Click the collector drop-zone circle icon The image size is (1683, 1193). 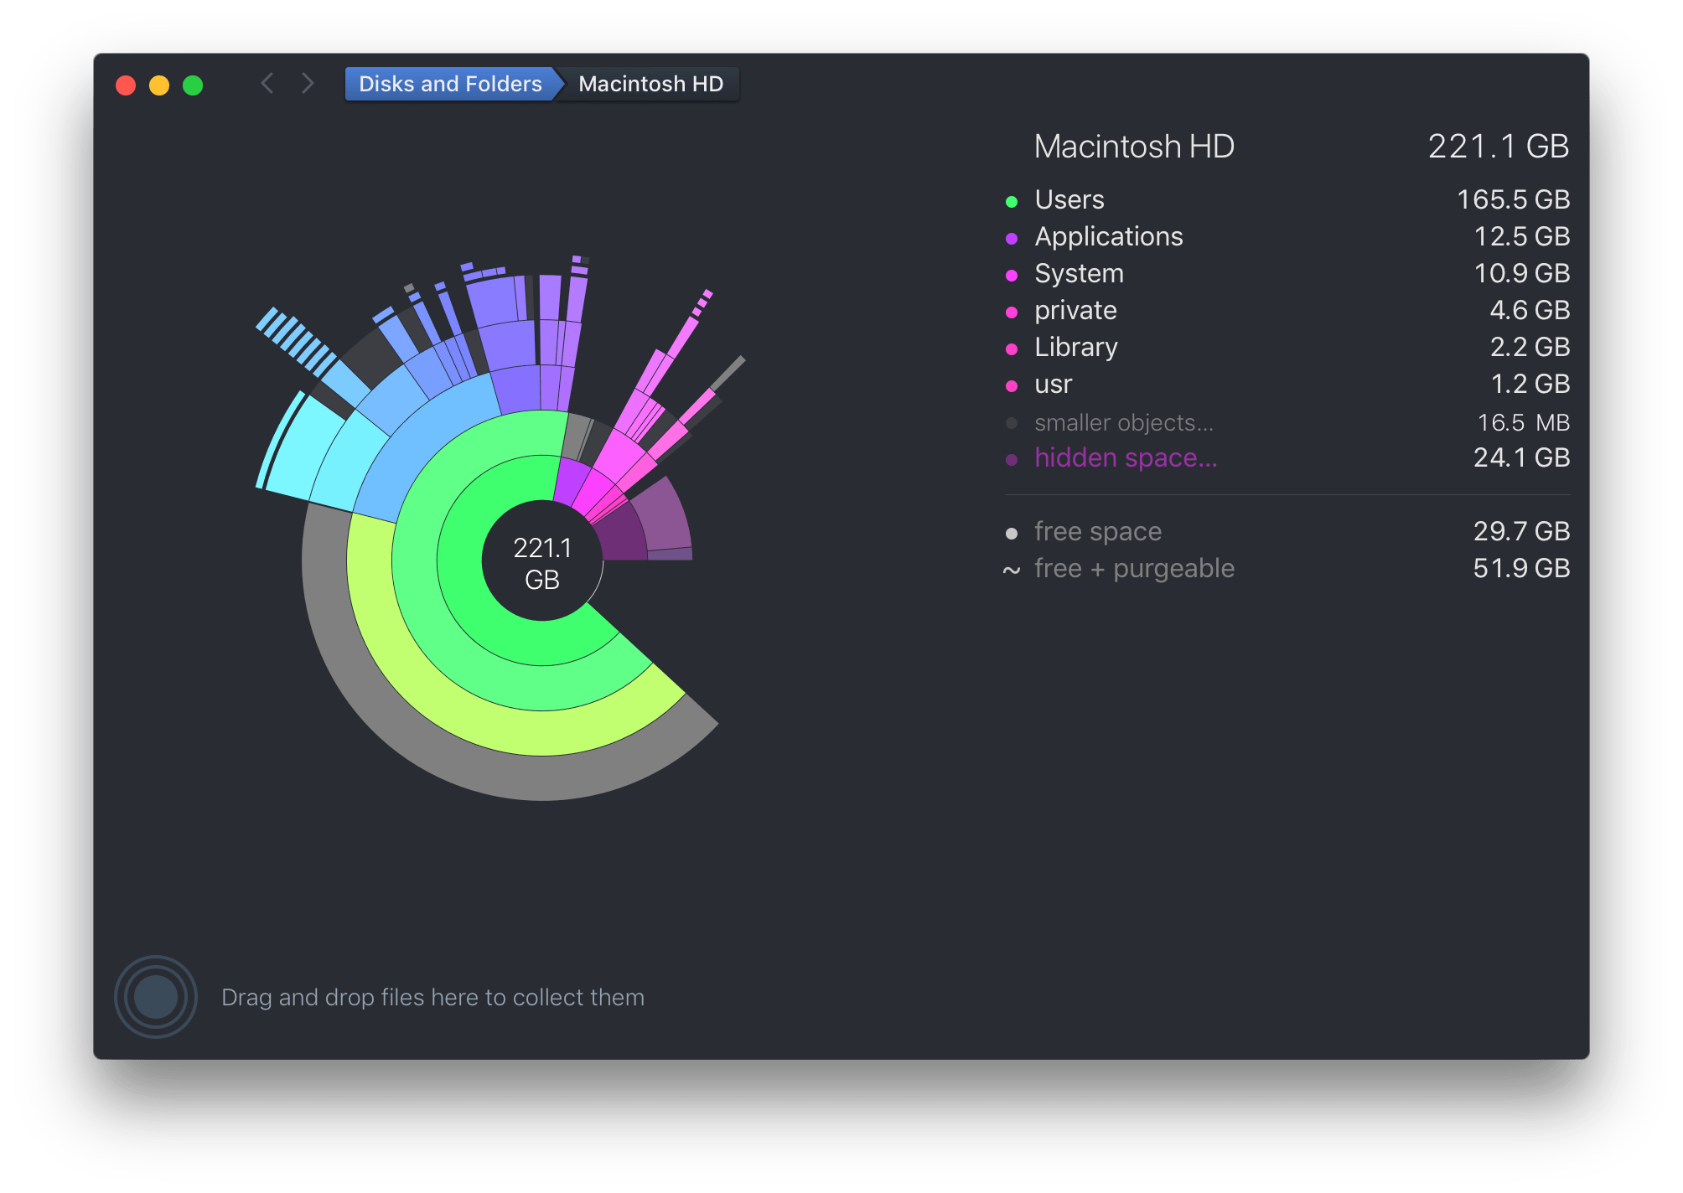[x=156, y=997]
